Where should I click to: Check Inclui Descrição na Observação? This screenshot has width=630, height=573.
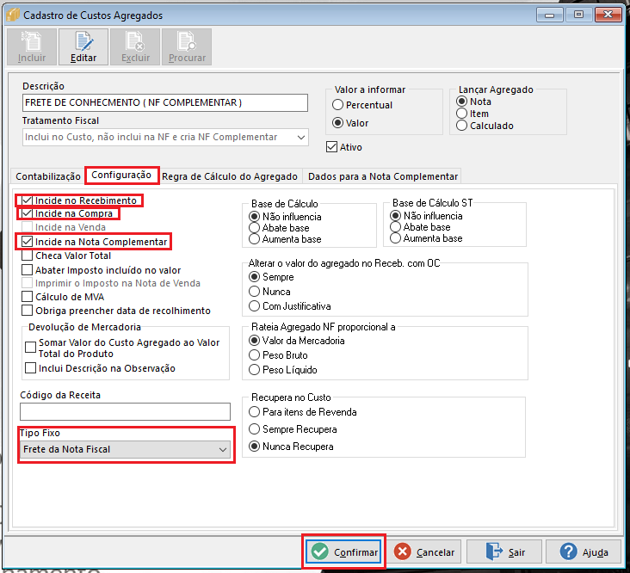pyautogui.click(x=100, y=368)
